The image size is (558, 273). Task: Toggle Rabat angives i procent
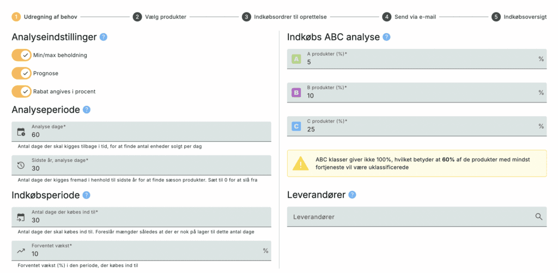click(x=22, y=91)
